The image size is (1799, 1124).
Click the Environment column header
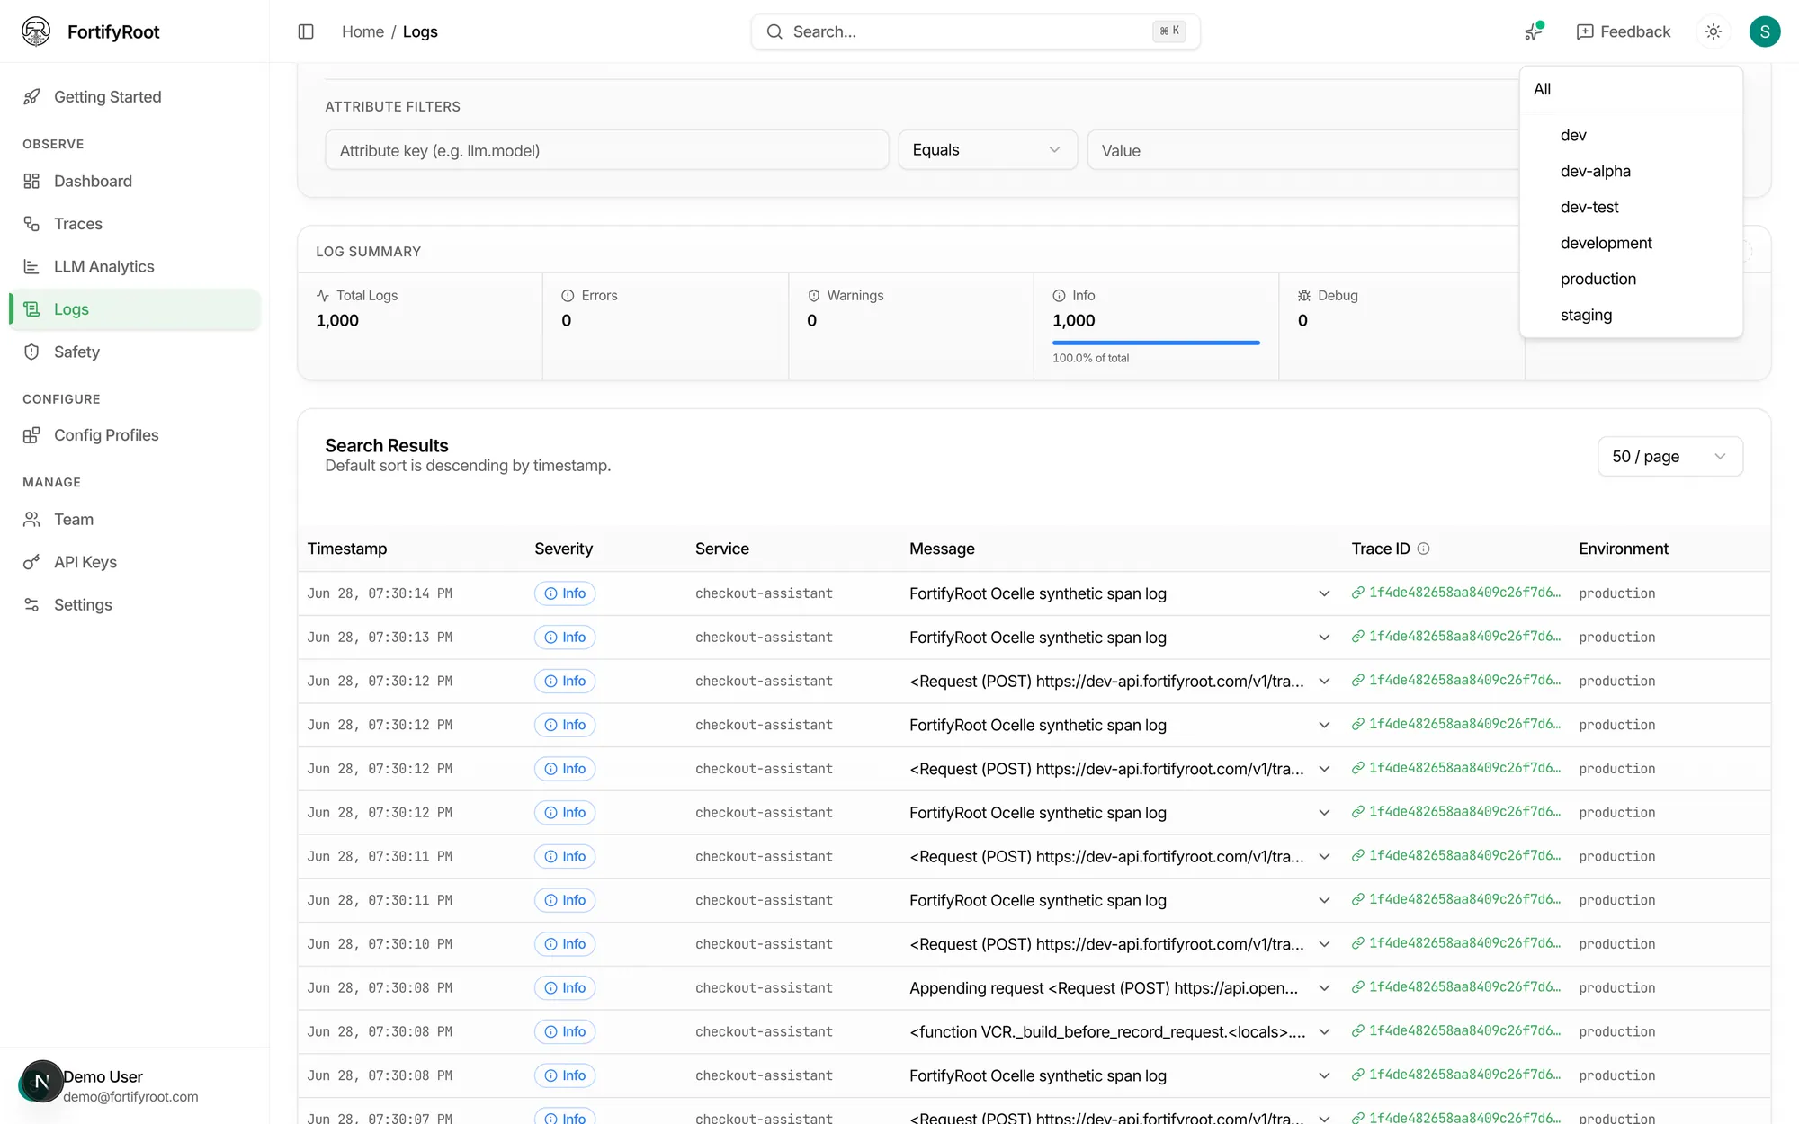tap(1623, 549)
